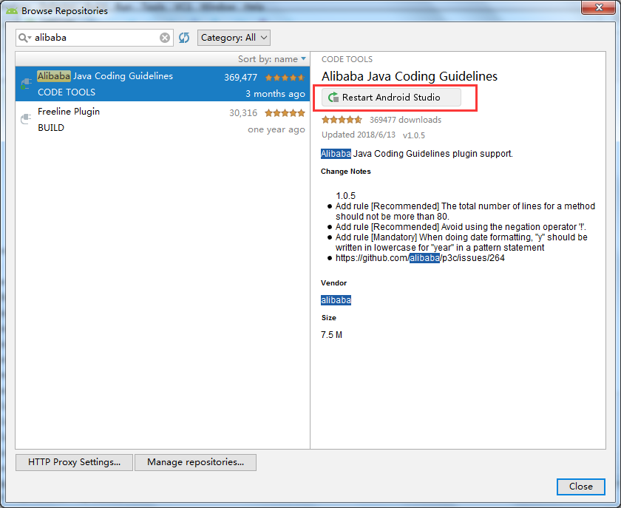
Task: Reload the plugin repository list
Action: click(x=184, y=38)
